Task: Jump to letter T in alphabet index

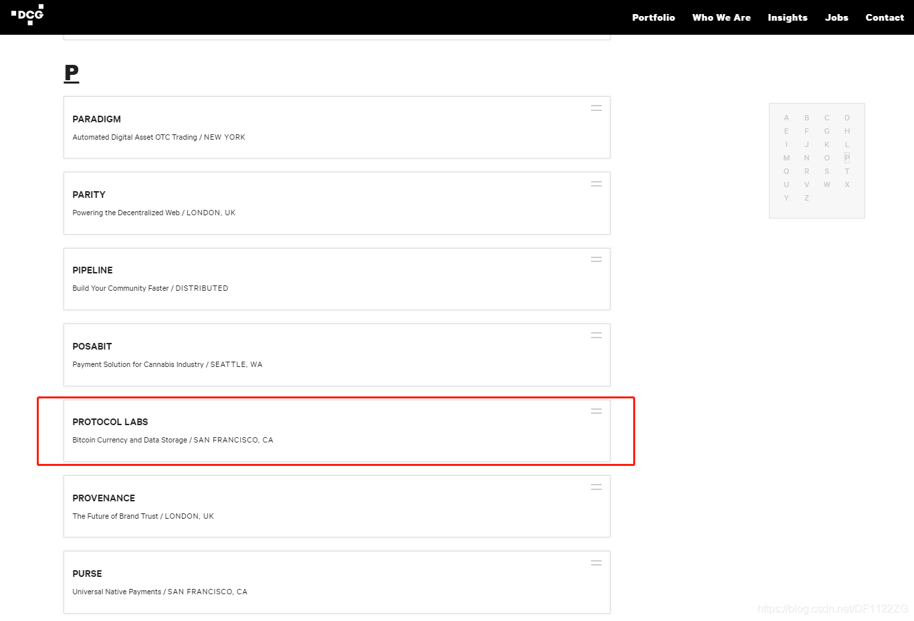Action: 847,171
